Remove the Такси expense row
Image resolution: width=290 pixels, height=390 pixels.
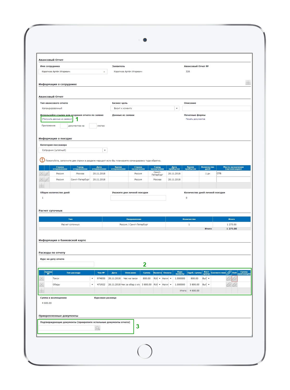click(41, 278)
